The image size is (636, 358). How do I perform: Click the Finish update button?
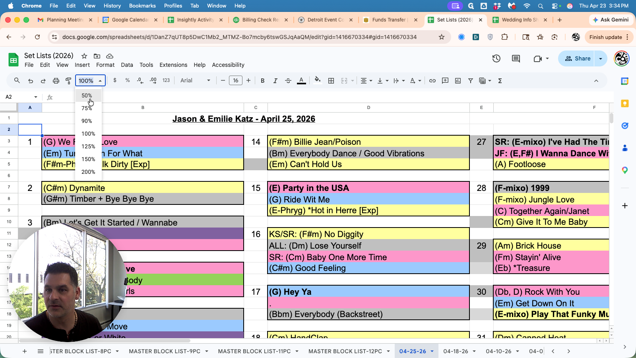(x=605, y=37)
